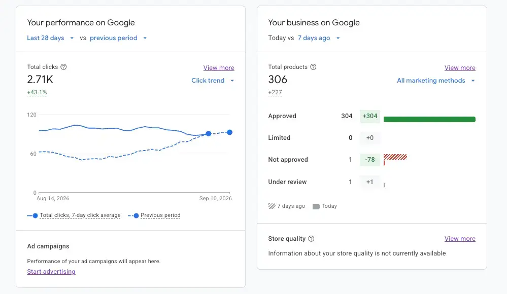
Task: Open the Total clicks help icon
Action: tap(64, 67)
